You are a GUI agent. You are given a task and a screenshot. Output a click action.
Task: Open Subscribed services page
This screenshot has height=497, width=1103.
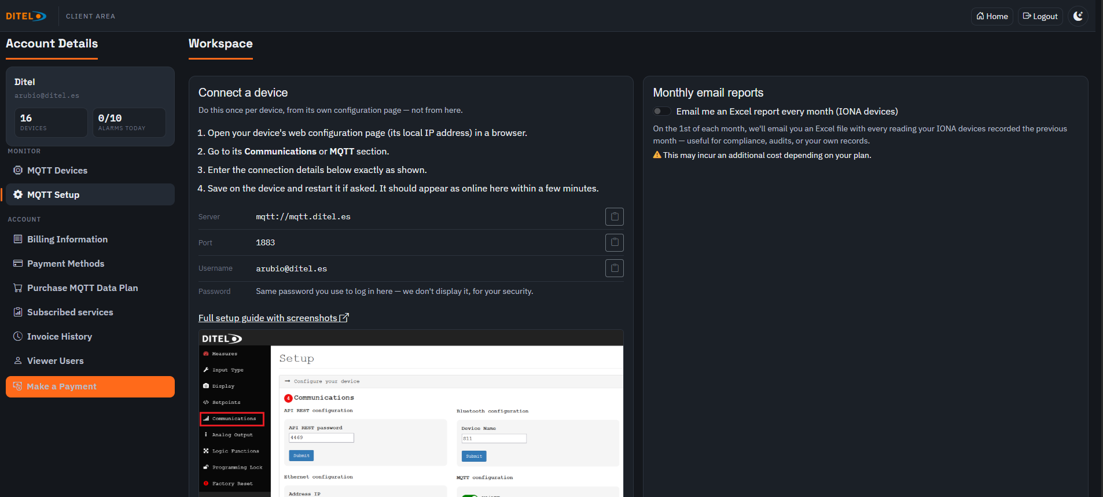[x=90, y=312]
